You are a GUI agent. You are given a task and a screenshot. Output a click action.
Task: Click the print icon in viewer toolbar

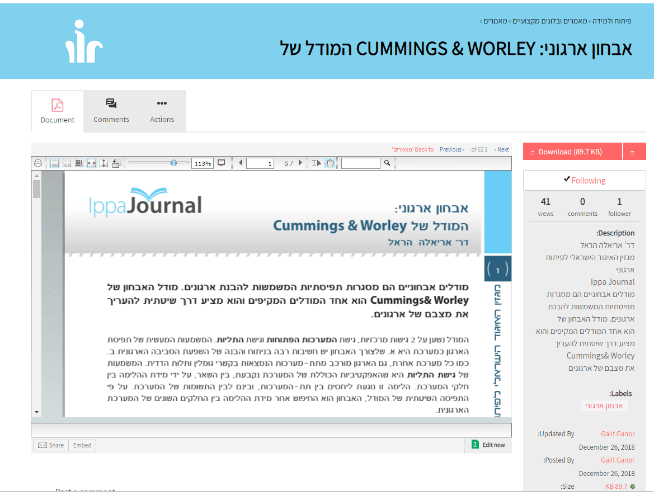click(x=38, y=163)
